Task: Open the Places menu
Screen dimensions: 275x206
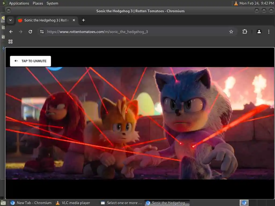Action: click(x=38, y=3)
